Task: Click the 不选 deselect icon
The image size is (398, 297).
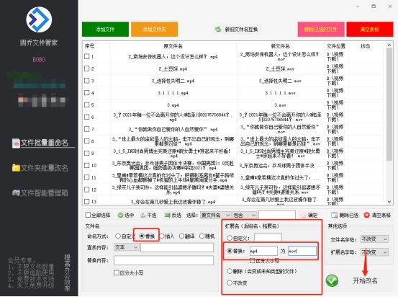Action: (143, 216)
